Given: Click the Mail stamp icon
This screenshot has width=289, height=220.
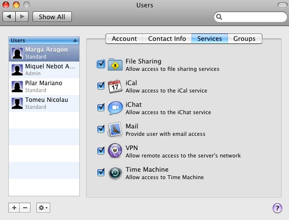Looking at the screenshot, I should click(115, 129).
